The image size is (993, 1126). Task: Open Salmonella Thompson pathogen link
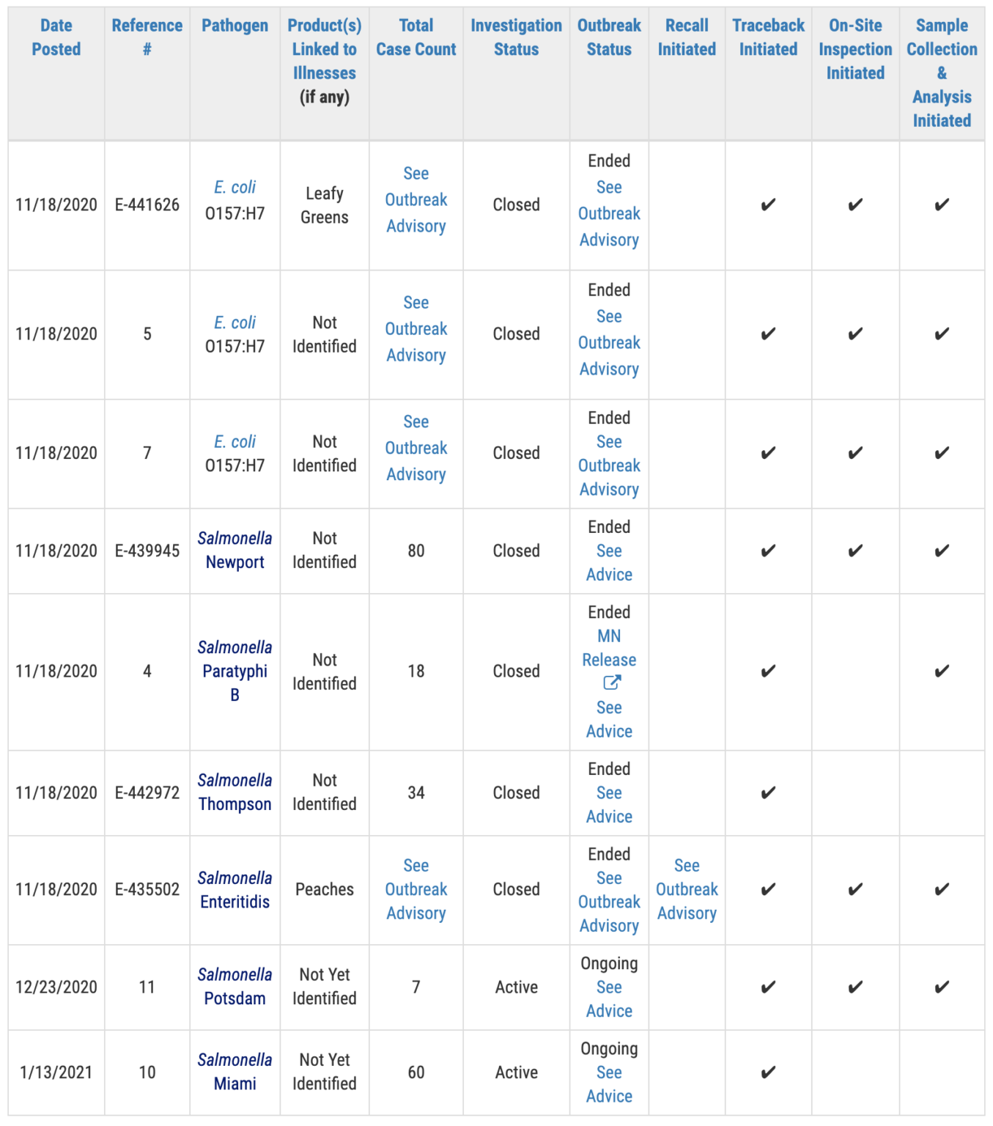[x=235, y=792]
